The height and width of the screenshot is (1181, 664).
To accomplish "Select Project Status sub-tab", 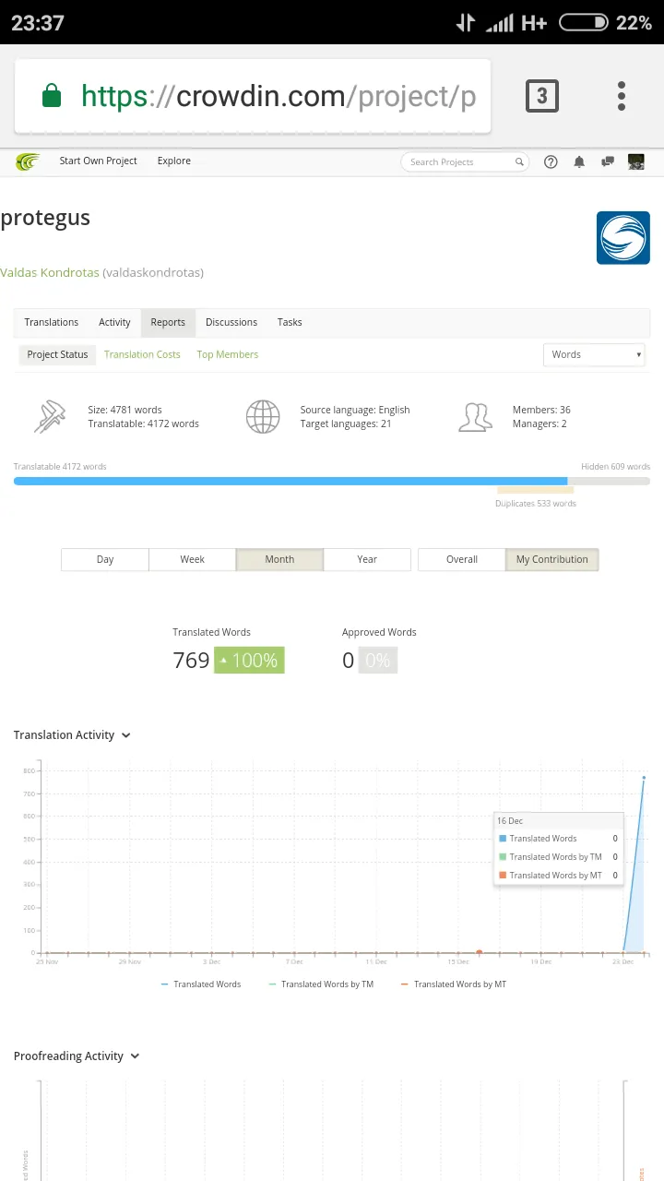I will (57, 354).
